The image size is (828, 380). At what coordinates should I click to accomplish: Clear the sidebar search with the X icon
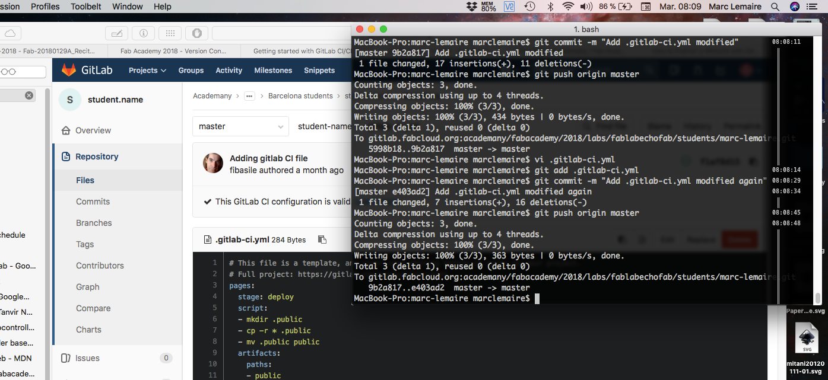pos(28,95)
